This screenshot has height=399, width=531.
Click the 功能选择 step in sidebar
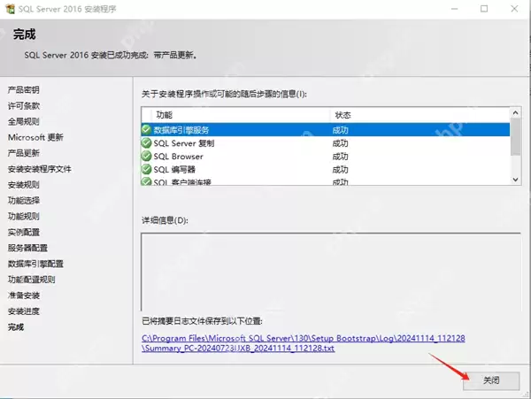[x=24, y=201]
